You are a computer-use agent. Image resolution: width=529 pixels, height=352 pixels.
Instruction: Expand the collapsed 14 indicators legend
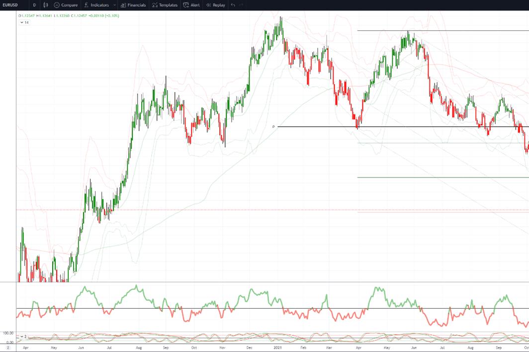[24, 22]
